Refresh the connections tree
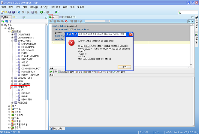Viewport: 199px width, 134px height. coord(7,21)
